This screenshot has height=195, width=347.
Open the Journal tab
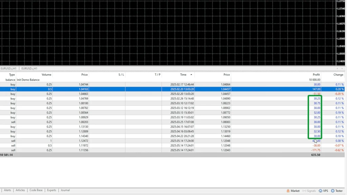(65, 190)
